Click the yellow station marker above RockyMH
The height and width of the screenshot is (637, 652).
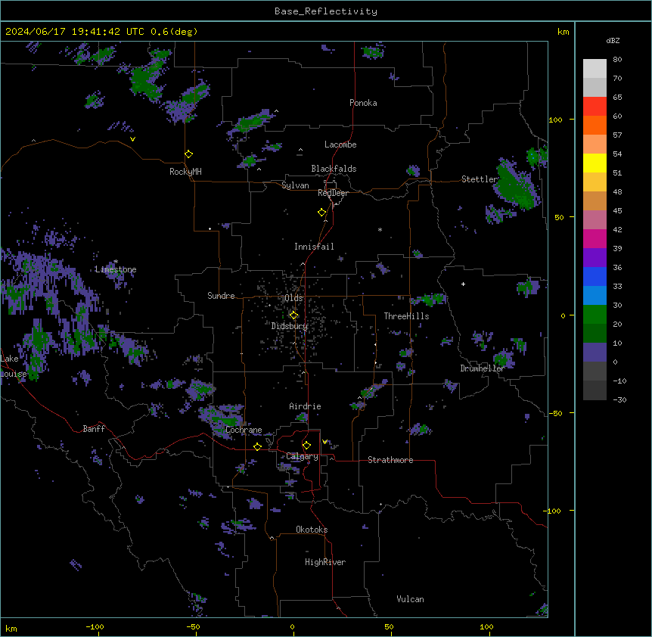pyautogui.click(x=189, y=154)
